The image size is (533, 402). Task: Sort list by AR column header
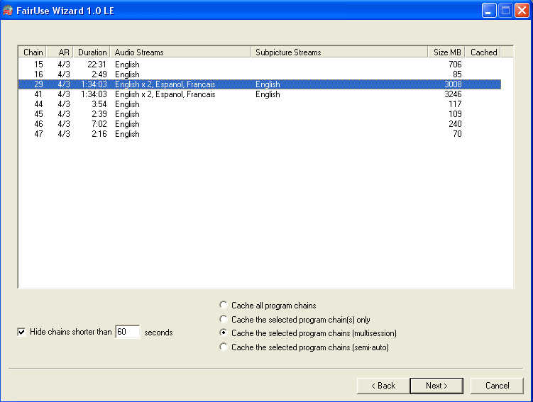click(60, 52)
